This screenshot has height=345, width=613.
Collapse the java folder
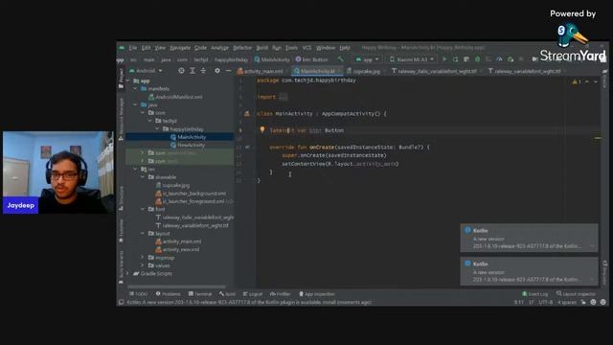tap(135, 104)
